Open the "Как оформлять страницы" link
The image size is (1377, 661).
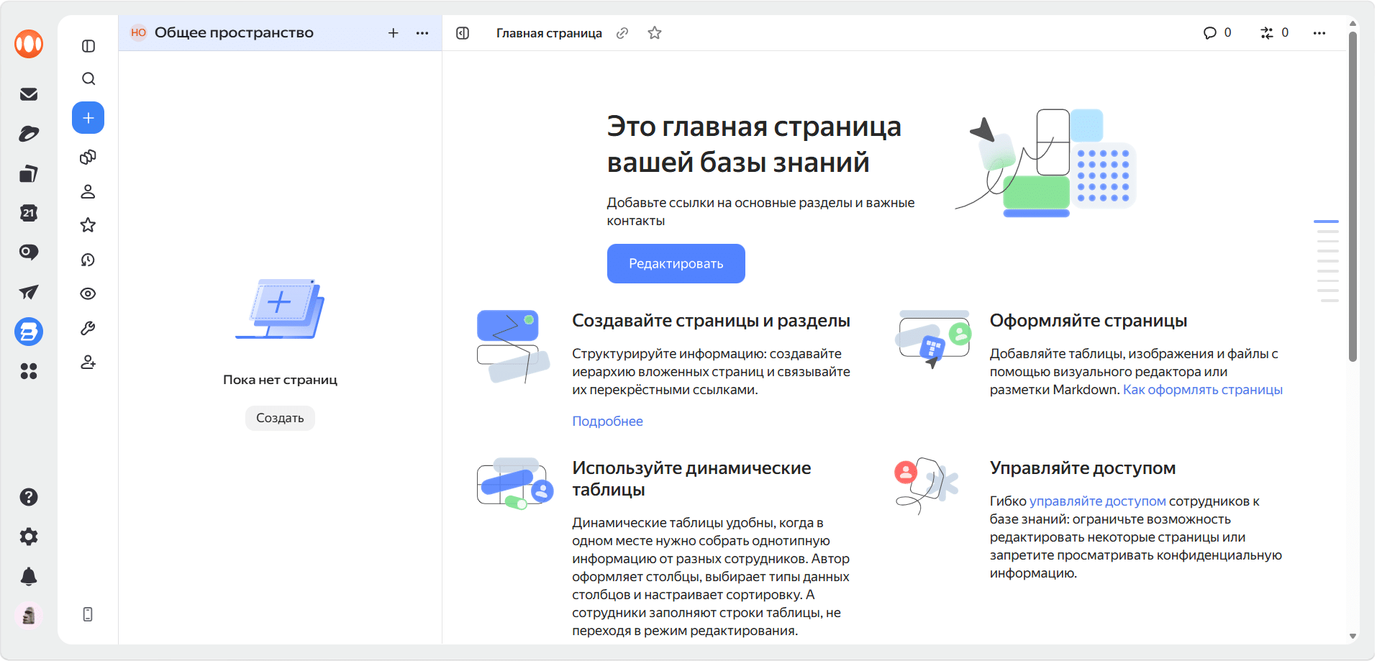(1203, 390)
